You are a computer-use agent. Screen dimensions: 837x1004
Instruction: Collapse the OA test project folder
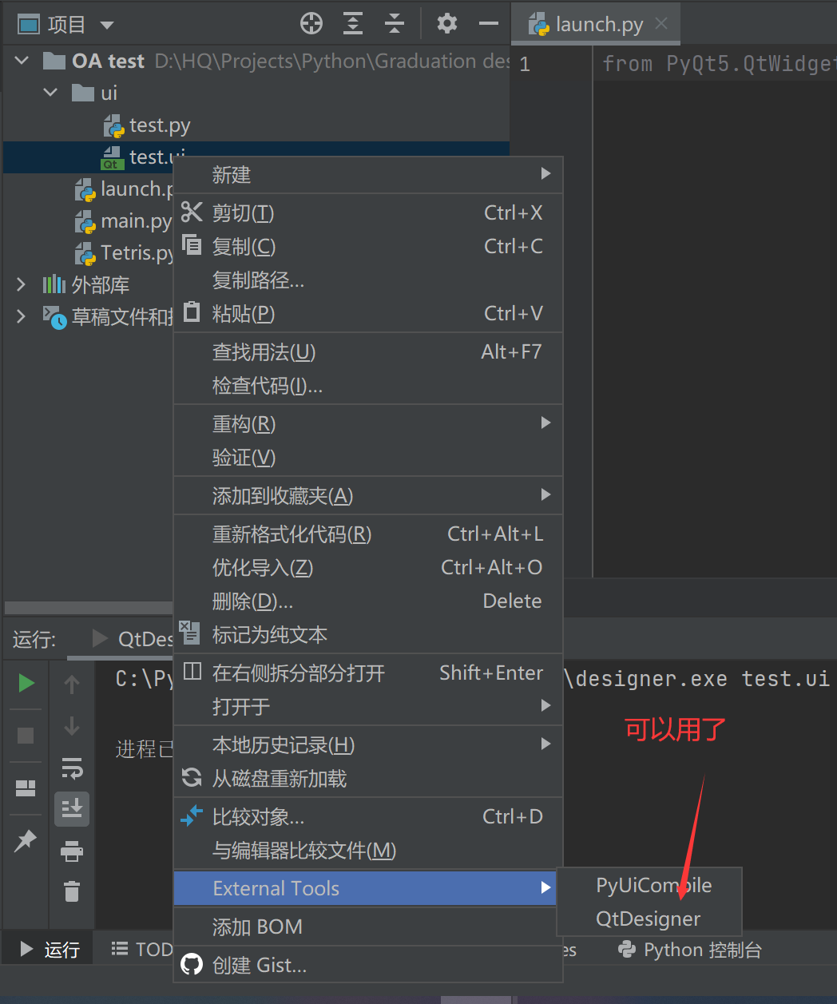click(22, 60)
